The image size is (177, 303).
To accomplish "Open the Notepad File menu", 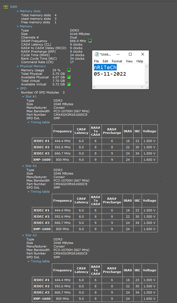I will tap(96, 61).
